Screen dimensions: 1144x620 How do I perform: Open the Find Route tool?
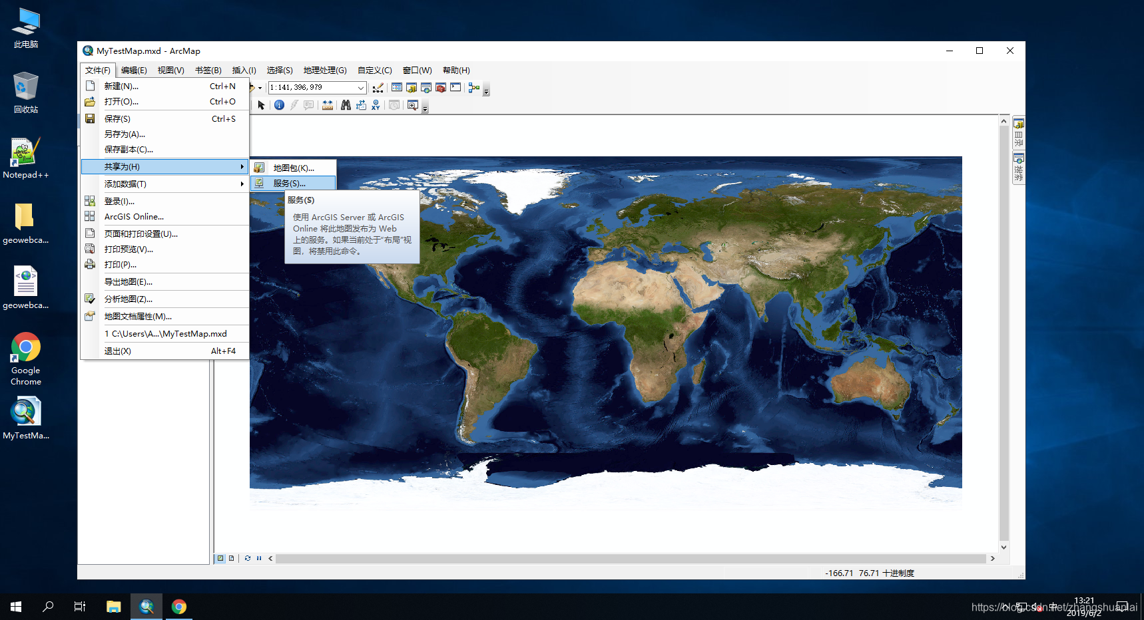click(361, 105)
